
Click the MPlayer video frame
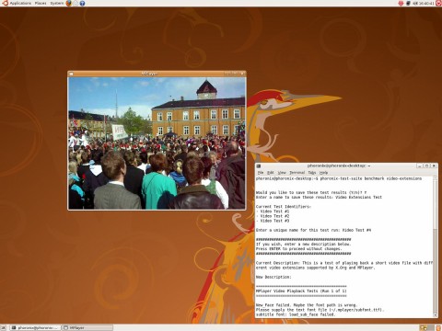click(157, 143)
